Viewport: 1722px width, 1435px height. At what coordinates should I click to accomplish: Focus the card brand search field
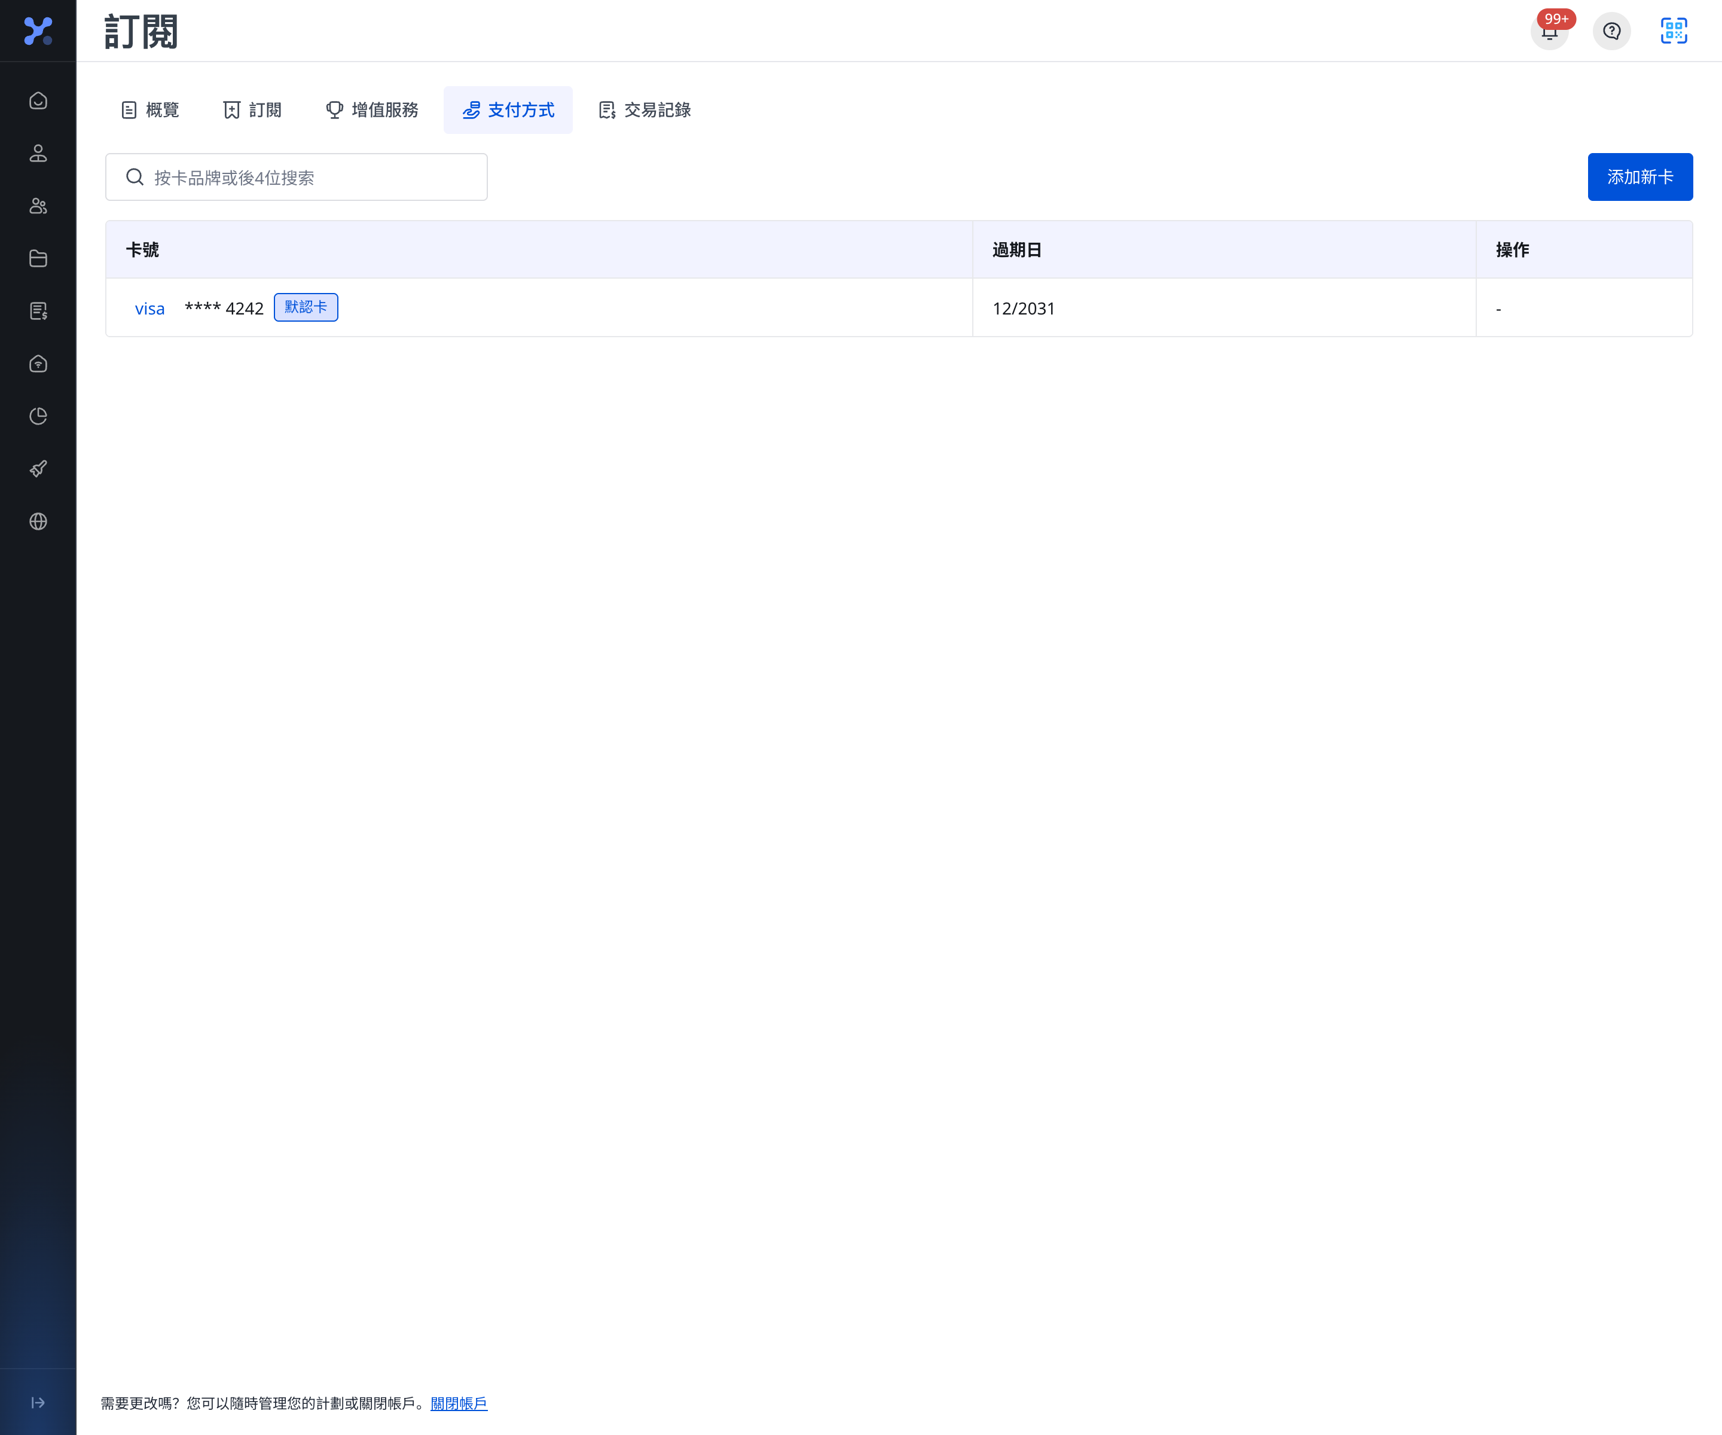(x=296, y=177)
